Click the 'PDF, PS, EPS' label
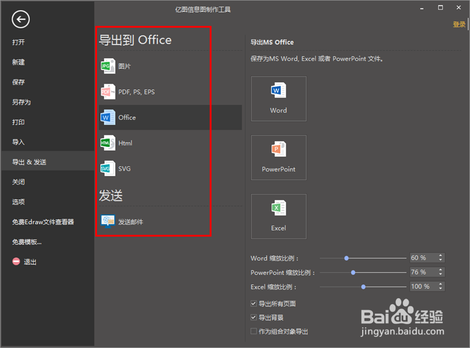Viewport: 470px width, 348px height. (x=136, y=92)
